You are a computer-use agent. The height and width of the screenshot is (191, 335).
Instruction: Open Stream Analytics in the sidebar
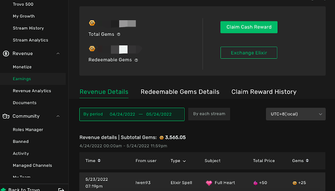(x=30, y=40)
